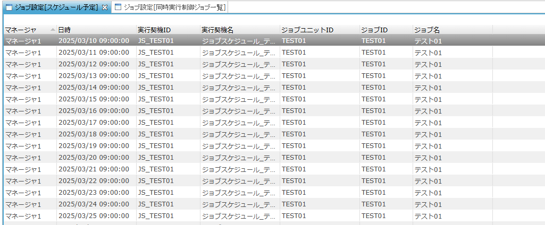
Task: Click JS_TEST01 in the 2025/03/22 row
Action: (x=156, y=181)
